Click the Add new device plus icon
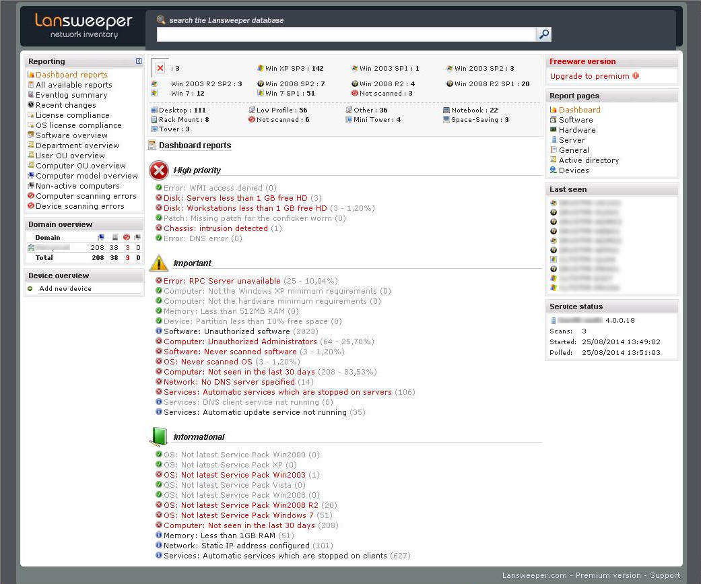 pos(30,289)
